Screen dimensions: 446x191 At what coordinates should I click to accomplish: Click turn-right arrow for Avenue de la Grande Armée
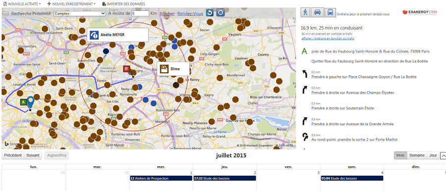(305, 122)
